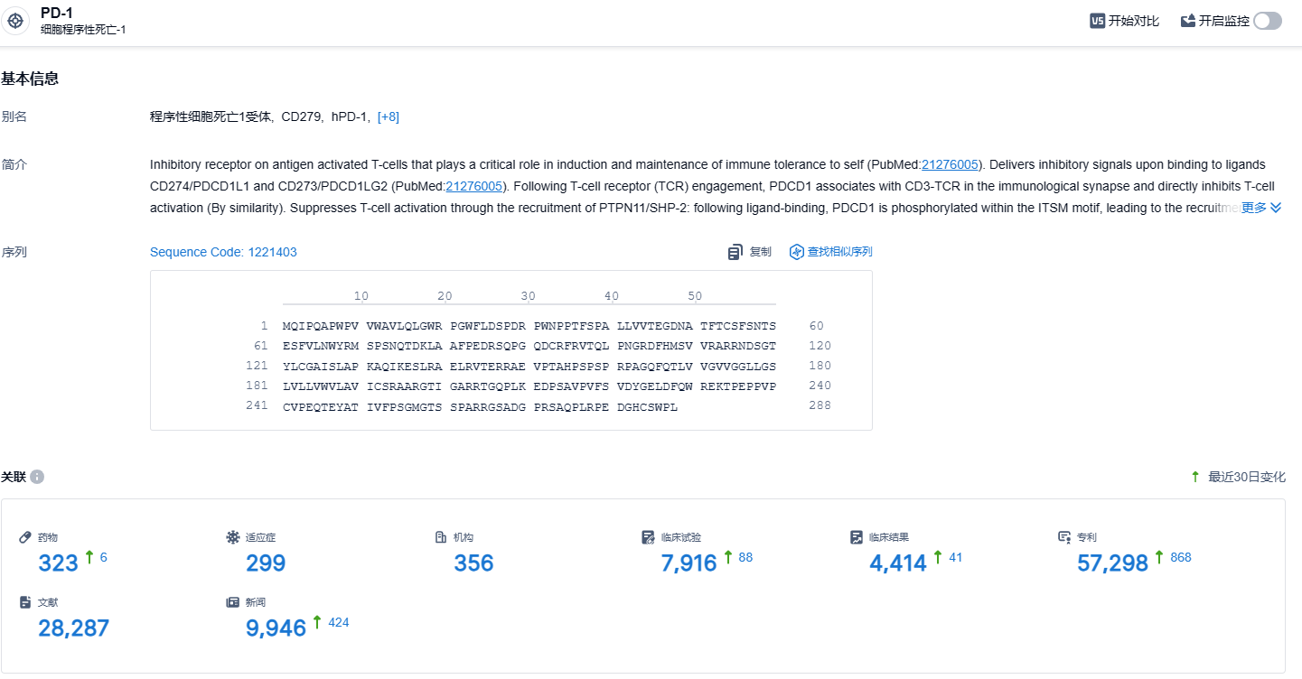Expand the description with 更多

[x=1261, y=208]
